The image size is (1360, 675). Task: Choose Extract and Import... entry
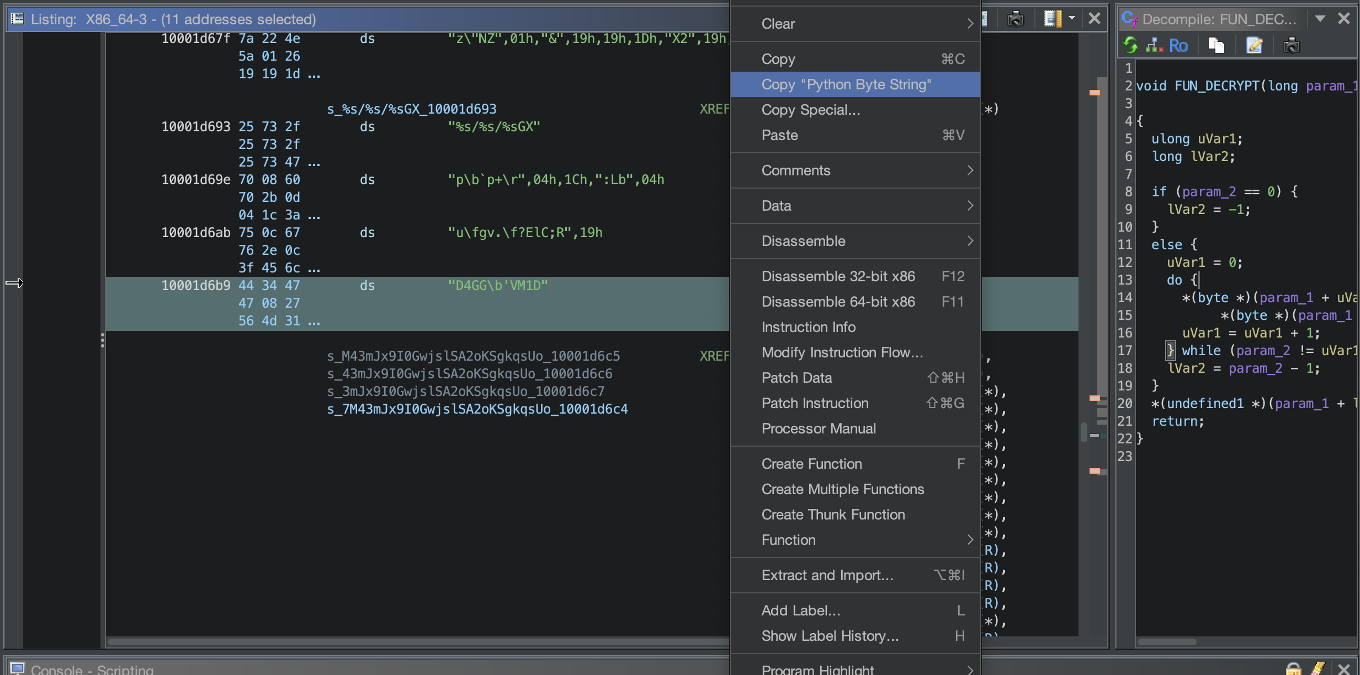click(855, 575)
